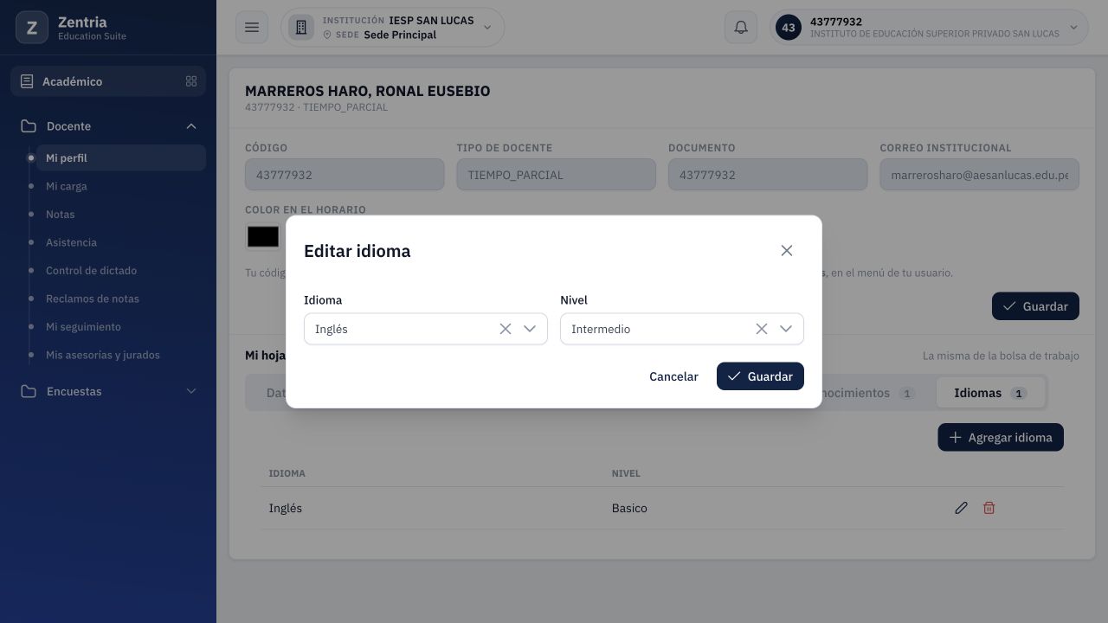Click the Académico module header
Viewport: 1108px width, 623px height.
point(108,81)
